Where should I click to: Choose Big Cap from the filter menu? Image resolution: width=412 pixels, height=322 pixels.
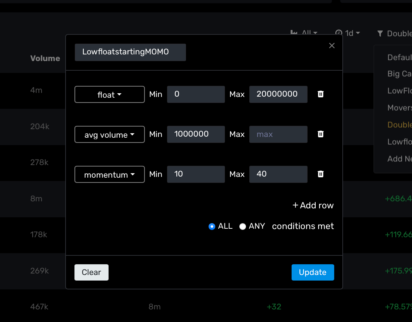point(399,74)
